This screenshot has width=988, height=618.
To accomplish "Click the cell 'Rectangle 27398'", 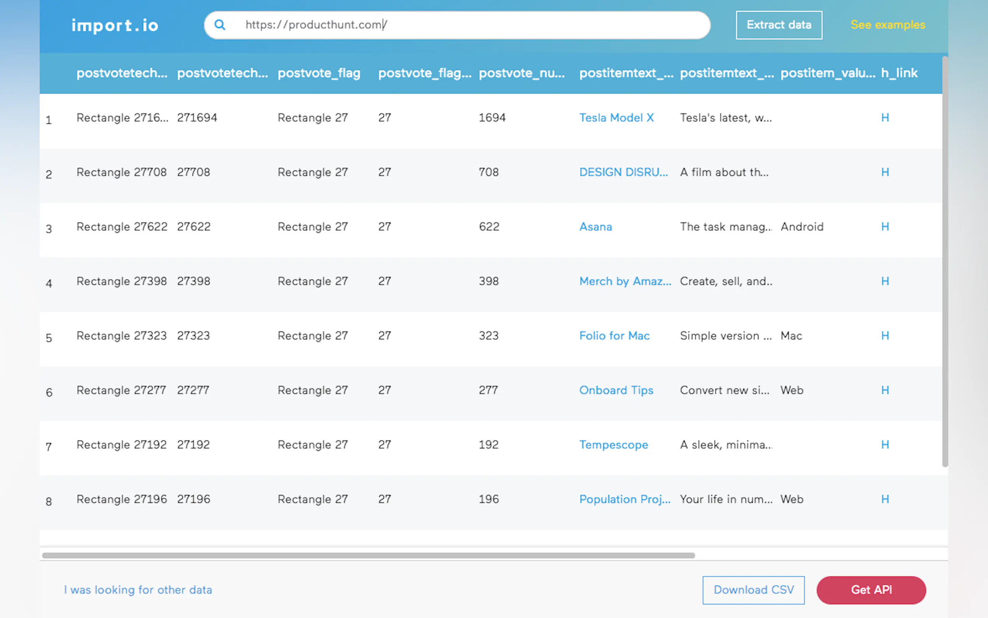I will tap(121, 281).
